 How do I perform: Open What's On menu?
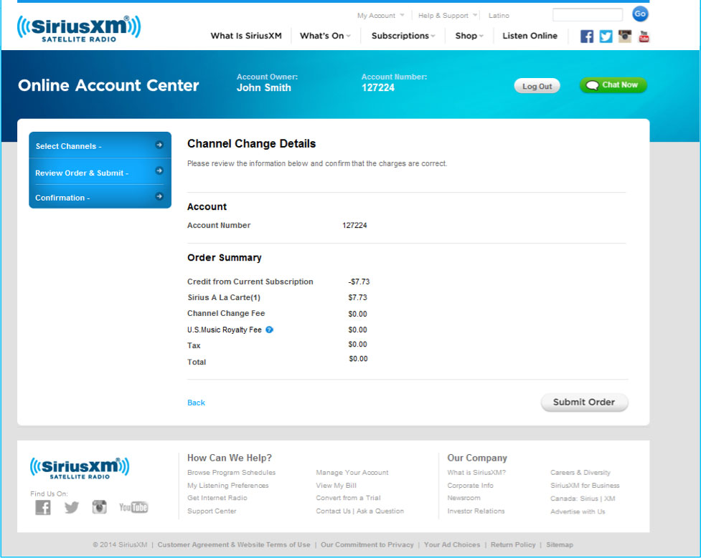[325, 36]
